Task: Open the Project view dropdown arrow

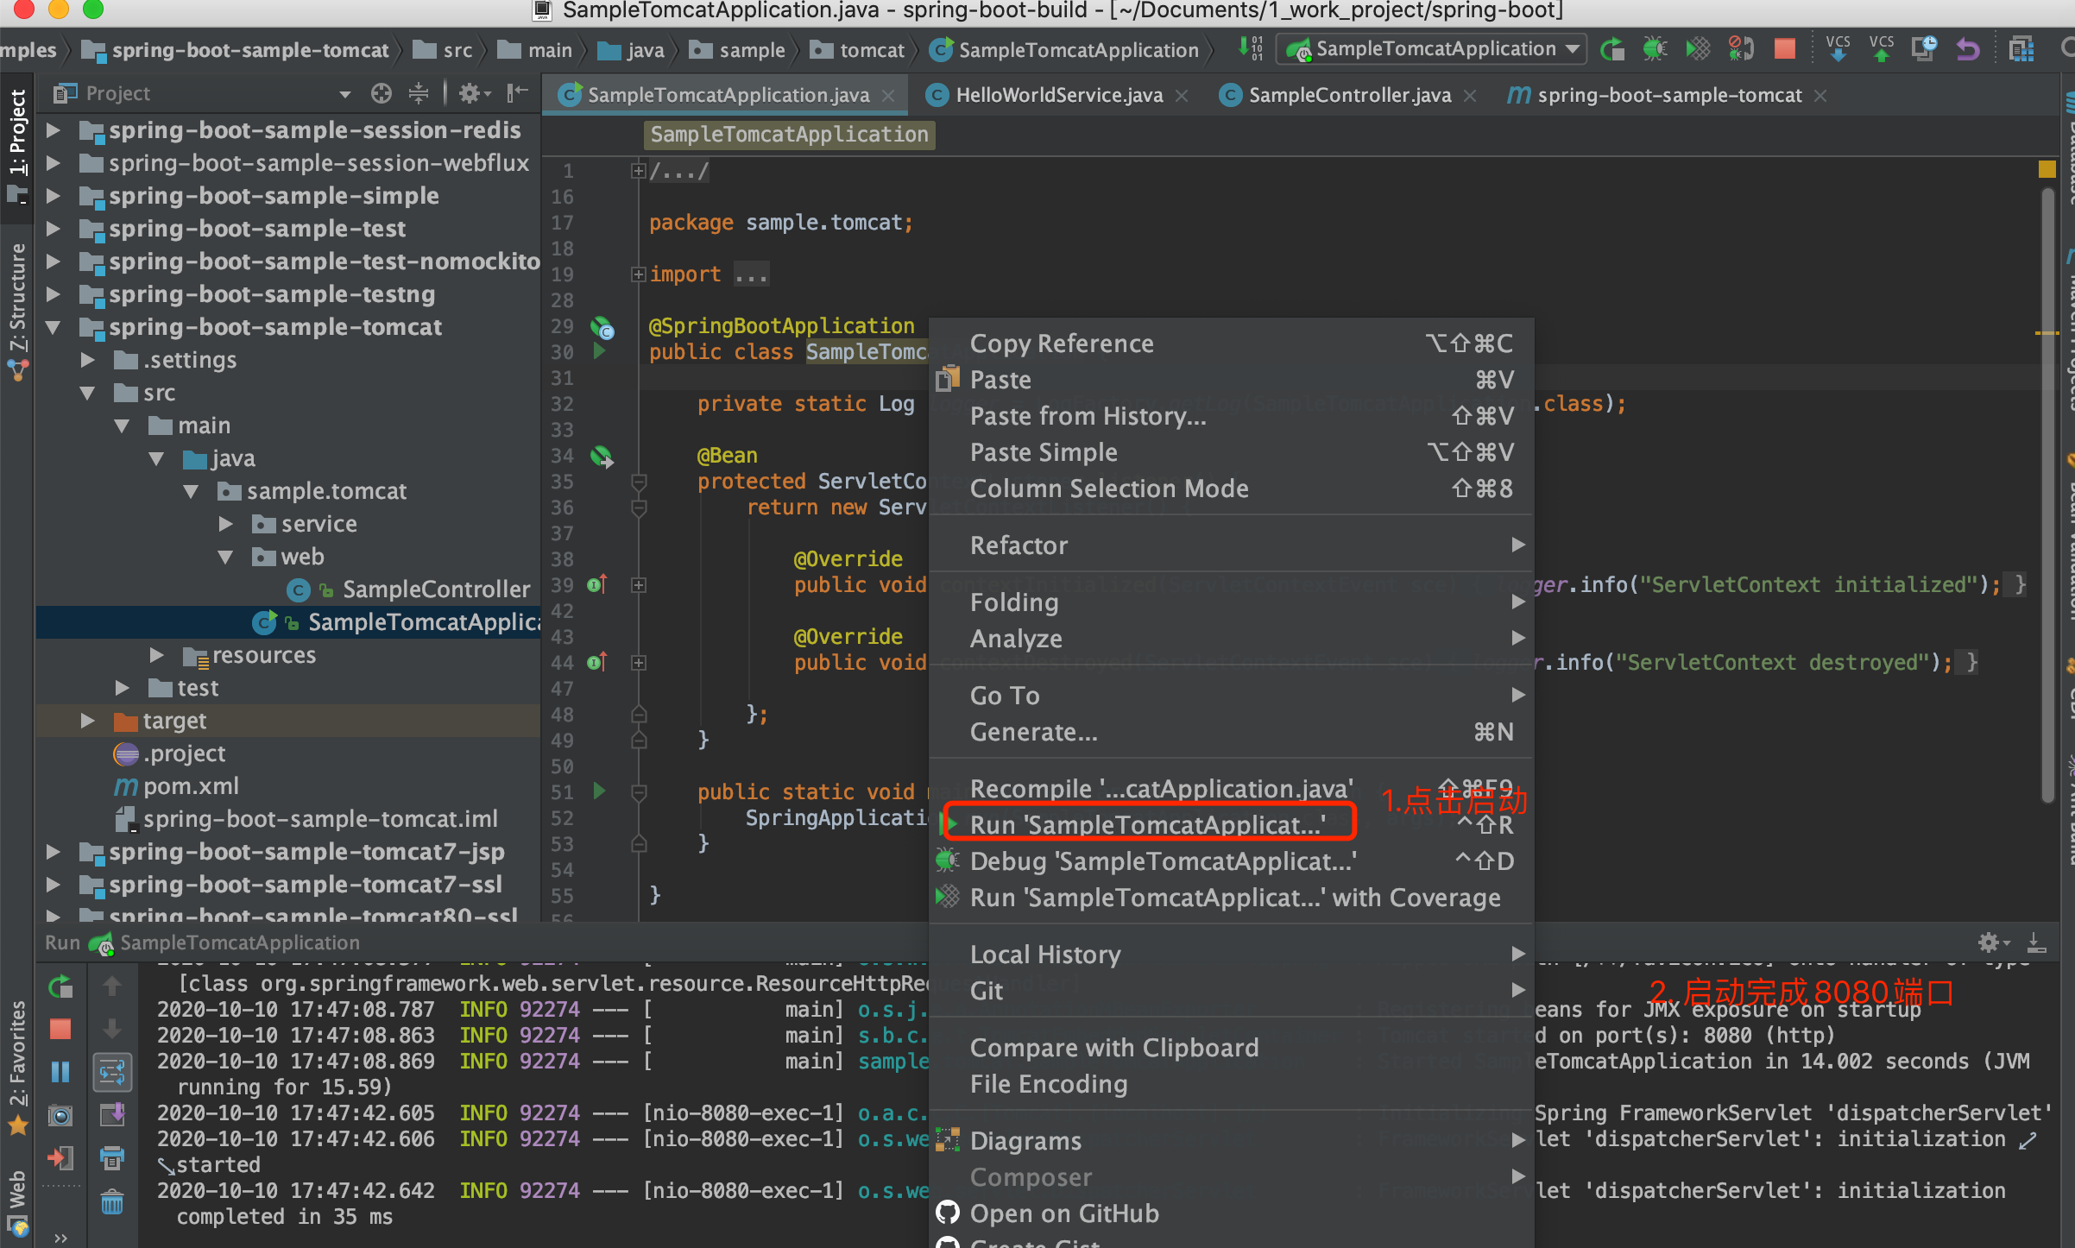Action: pos(344,94)
